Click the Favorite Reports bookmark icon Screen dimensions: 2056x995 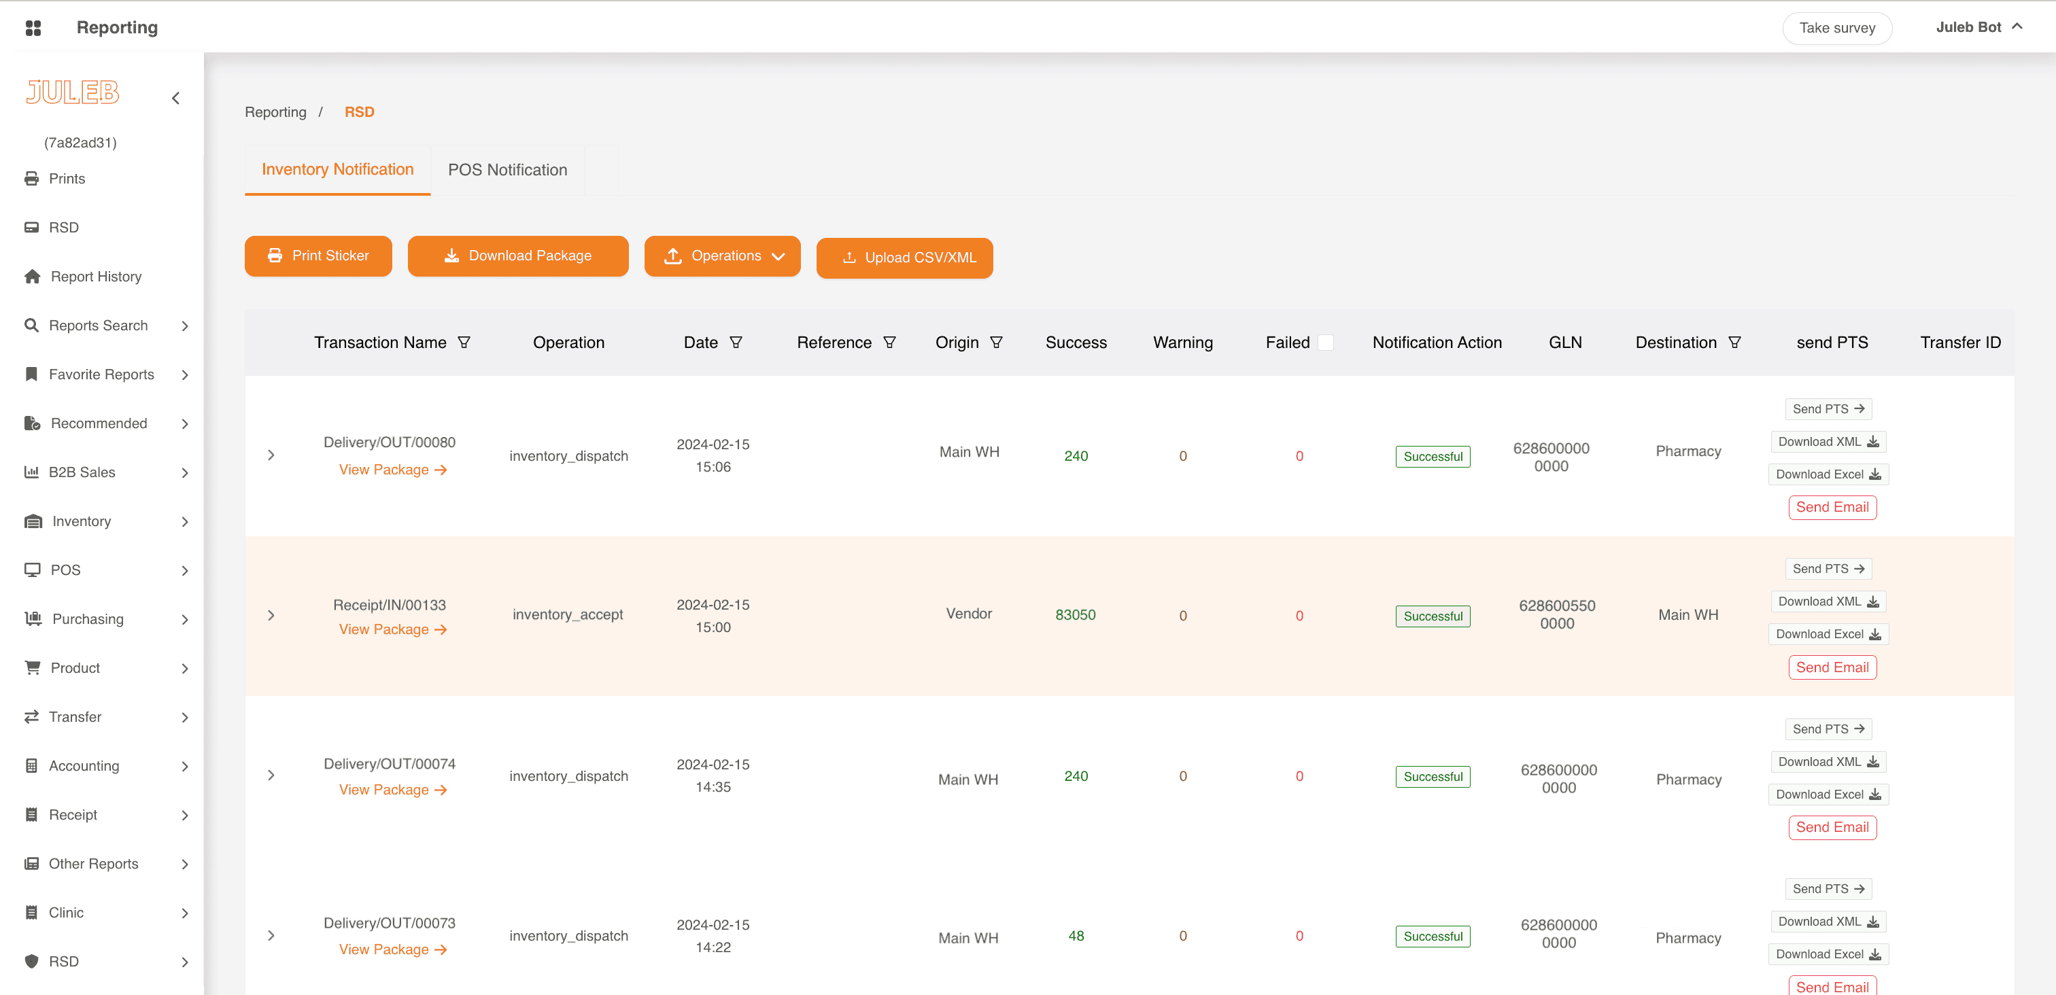32,374
